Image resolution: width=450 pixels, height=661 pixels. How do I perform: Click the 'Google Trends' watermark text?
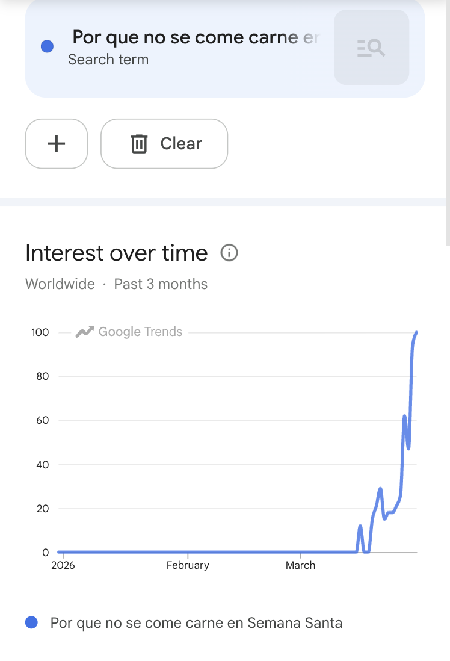[140, 332]
